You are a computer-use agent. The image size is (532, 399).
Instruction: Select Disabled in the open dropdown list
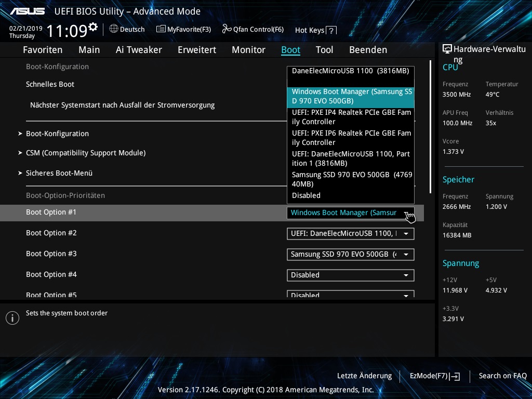[x=351, y=195]
